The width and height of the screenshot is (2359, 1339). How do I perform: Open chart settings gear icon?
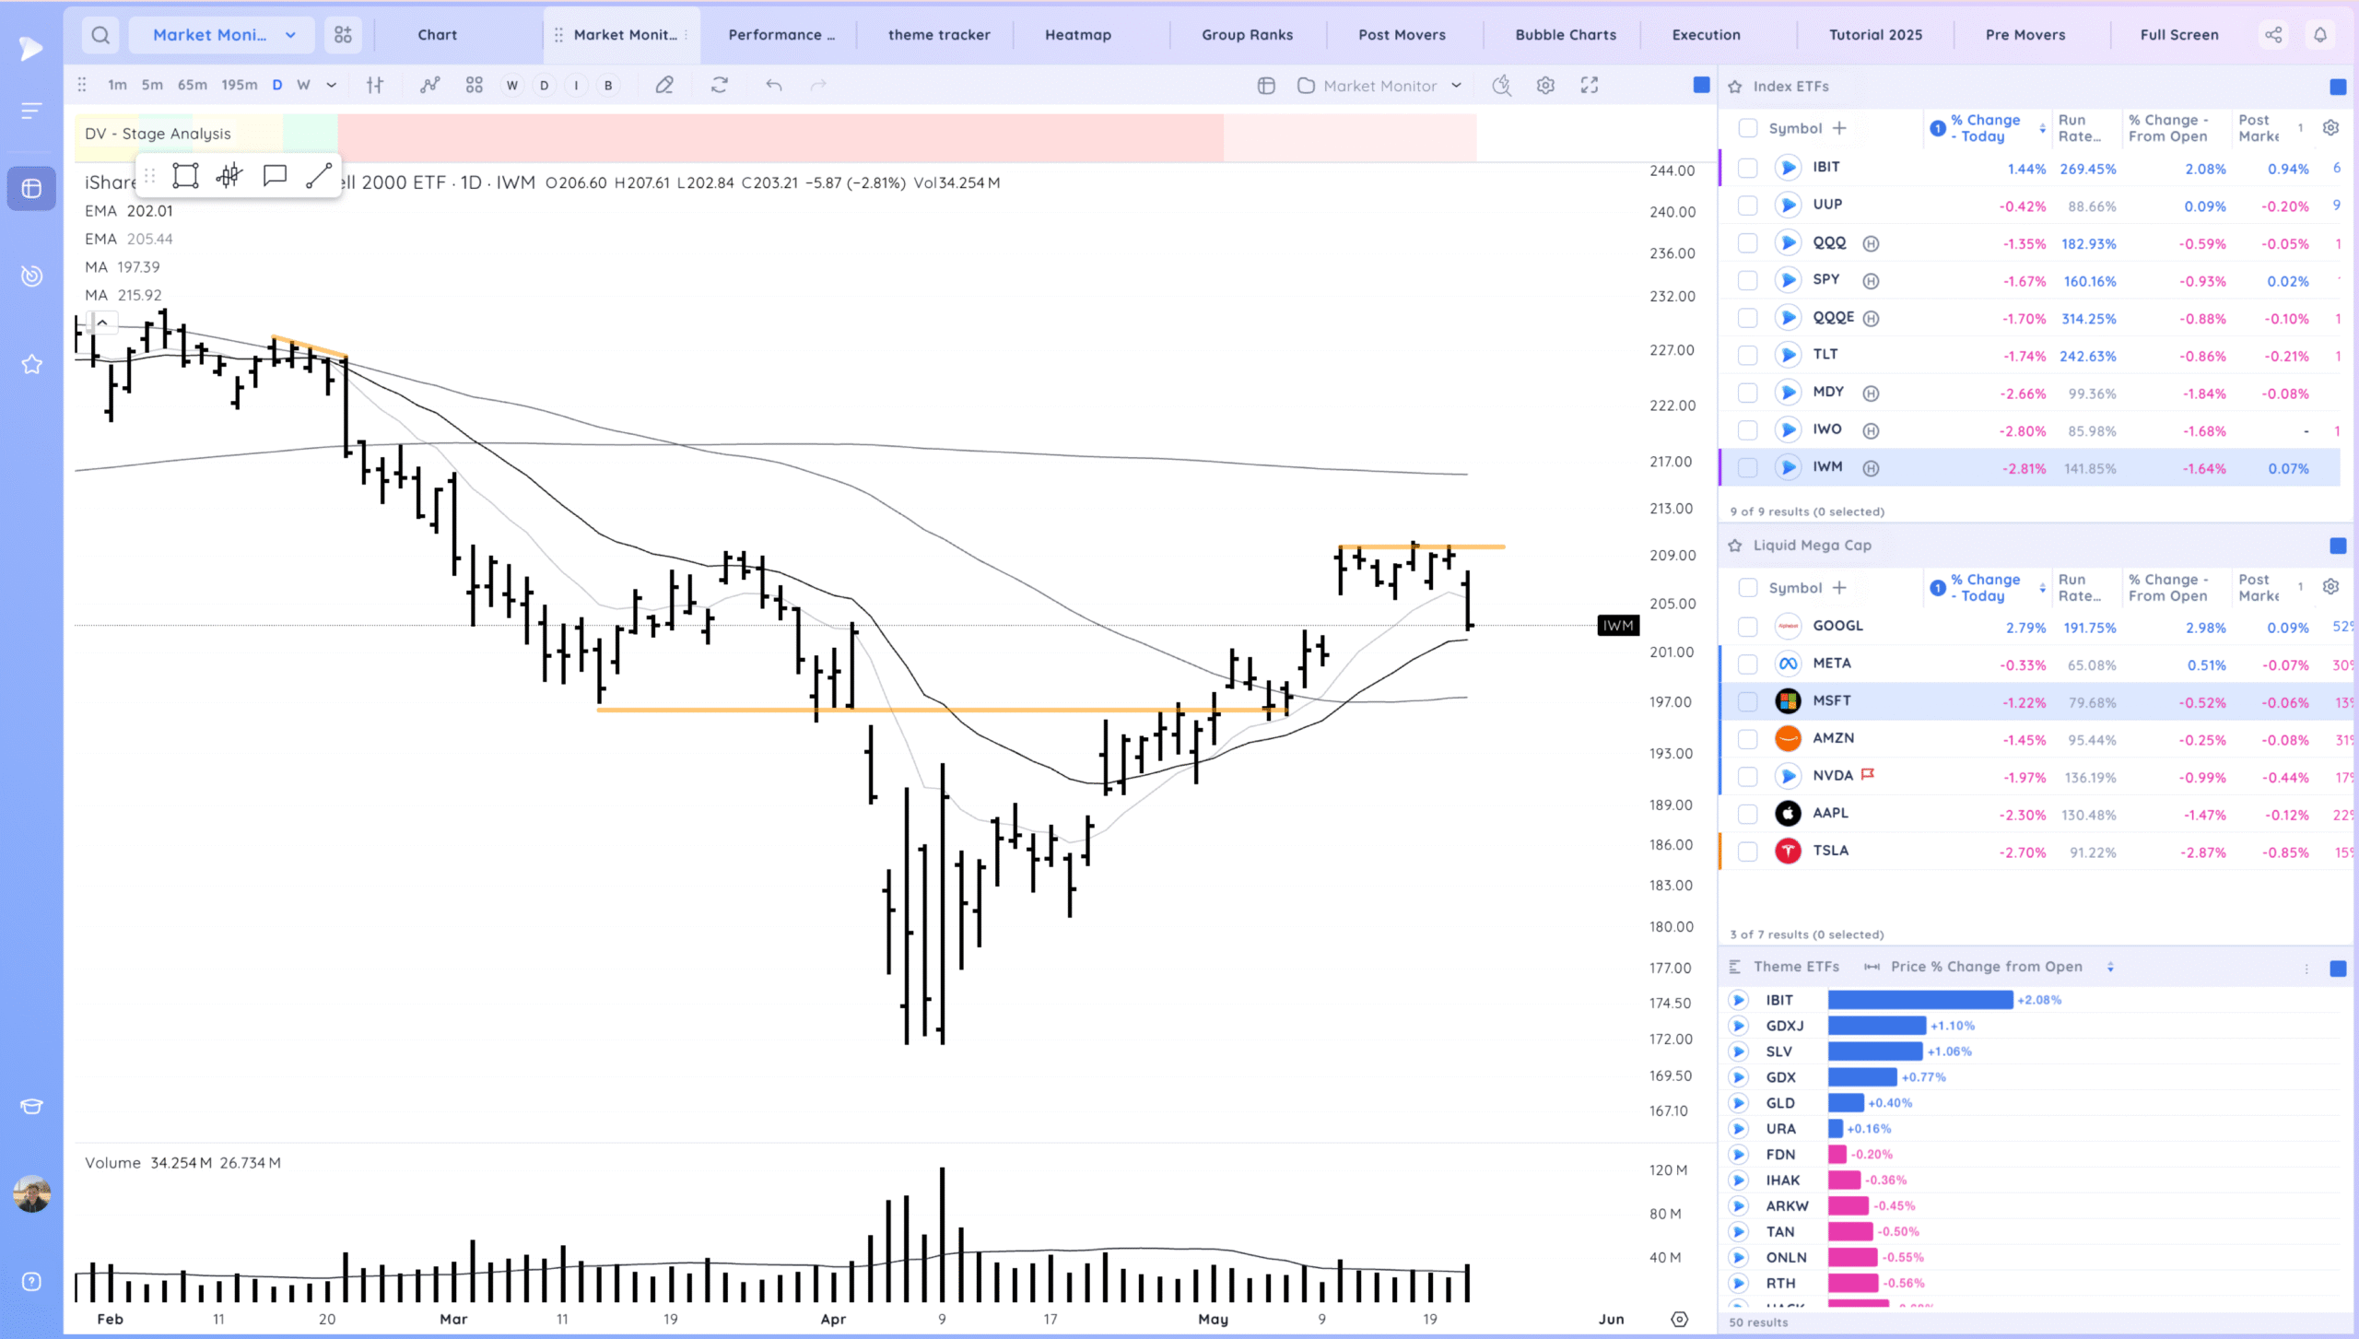coord(1545,86)
